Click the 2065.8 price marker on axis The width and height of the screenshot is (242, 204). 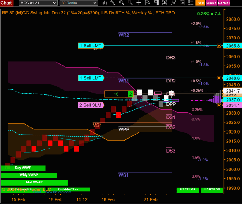click(232, 46)
